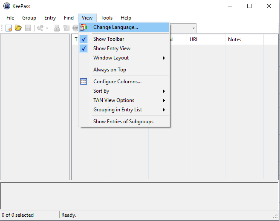
Task: Click the Add Entry key icon
Action: 40,28
